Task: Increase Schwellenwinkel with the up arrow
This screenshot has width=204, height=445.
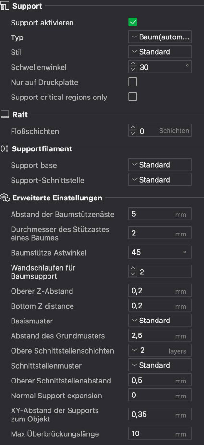Action: pyautogui.click(x=132, y=64)
